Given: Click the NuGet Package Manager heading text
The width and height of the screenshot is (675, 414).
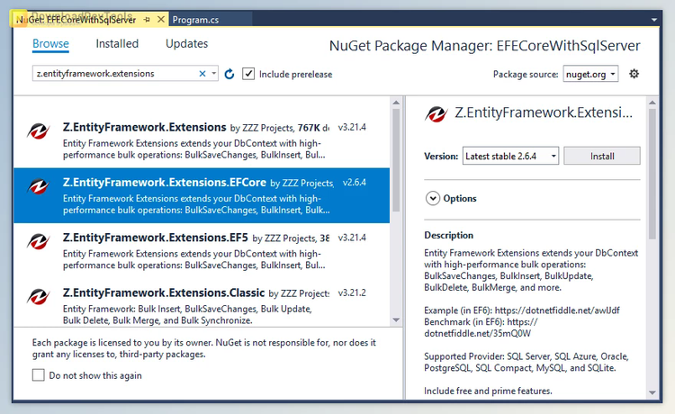Looking at the screenshot, I should coord(485,46).
